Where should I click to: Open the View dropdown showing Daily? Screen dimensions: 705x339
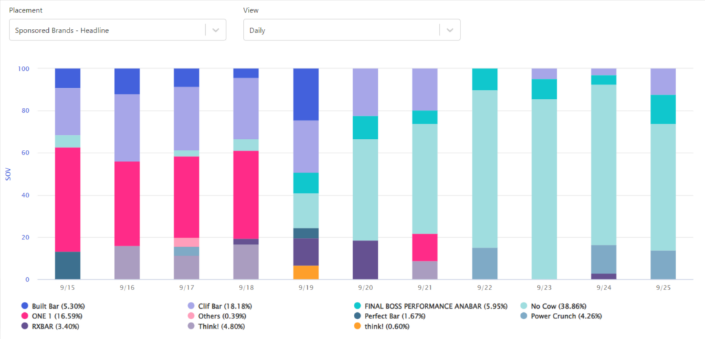click(352, 30)
